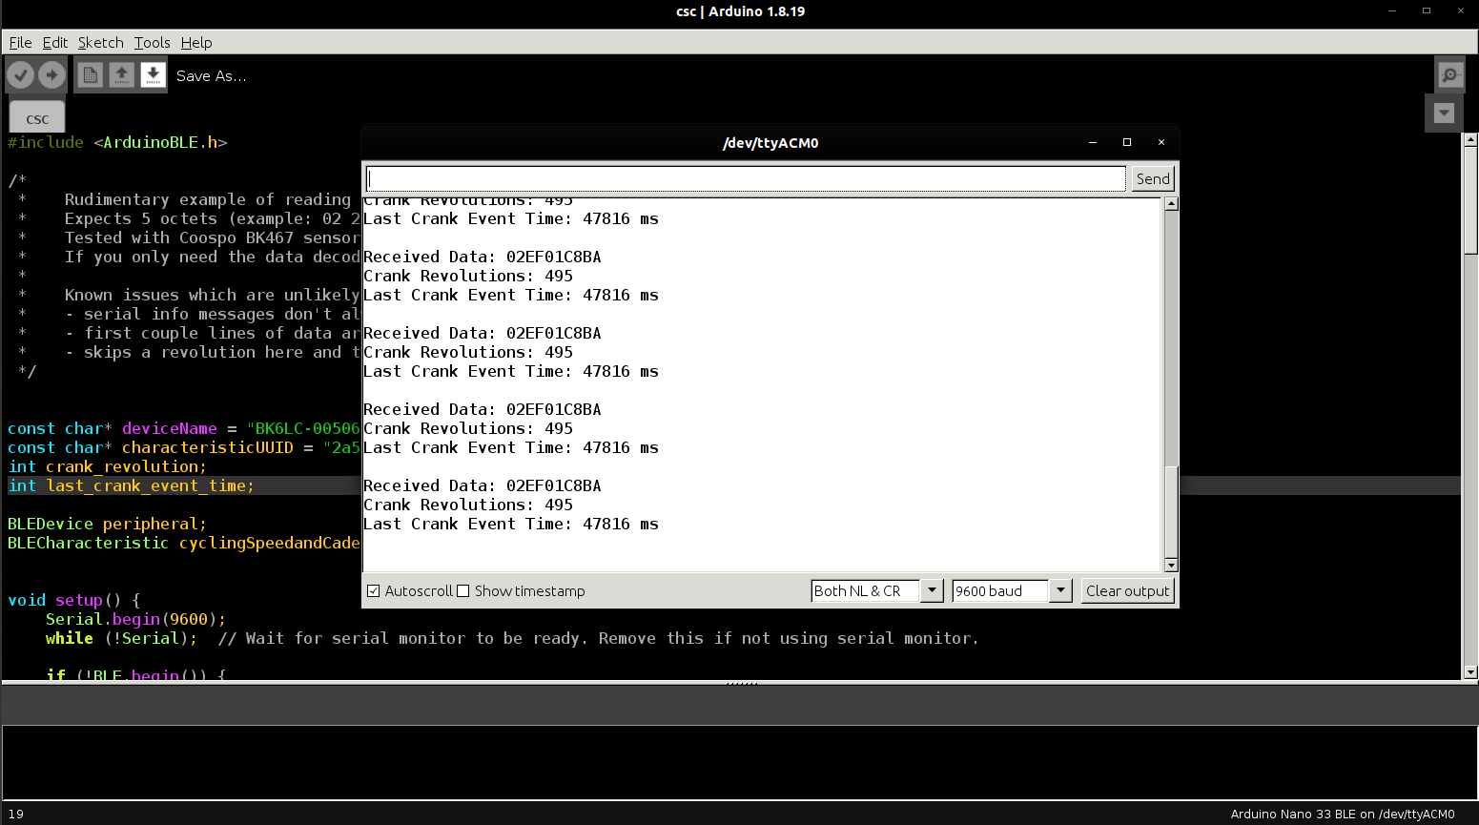
Task: Click the 'int crank_revolution;' code line
Action: [107, 466]
